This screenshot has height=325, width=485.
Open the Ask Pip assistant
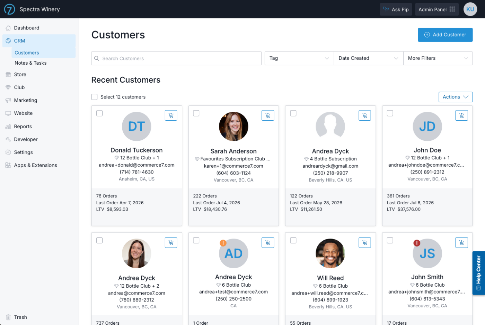pyautogui.click(x=396, y=9)
